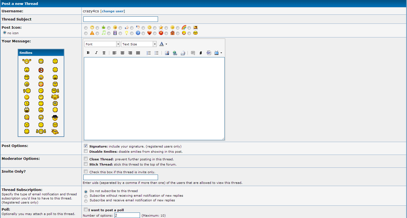Screen dimensions: 407x218
Task: Open the font color picker
Action: 163,44
